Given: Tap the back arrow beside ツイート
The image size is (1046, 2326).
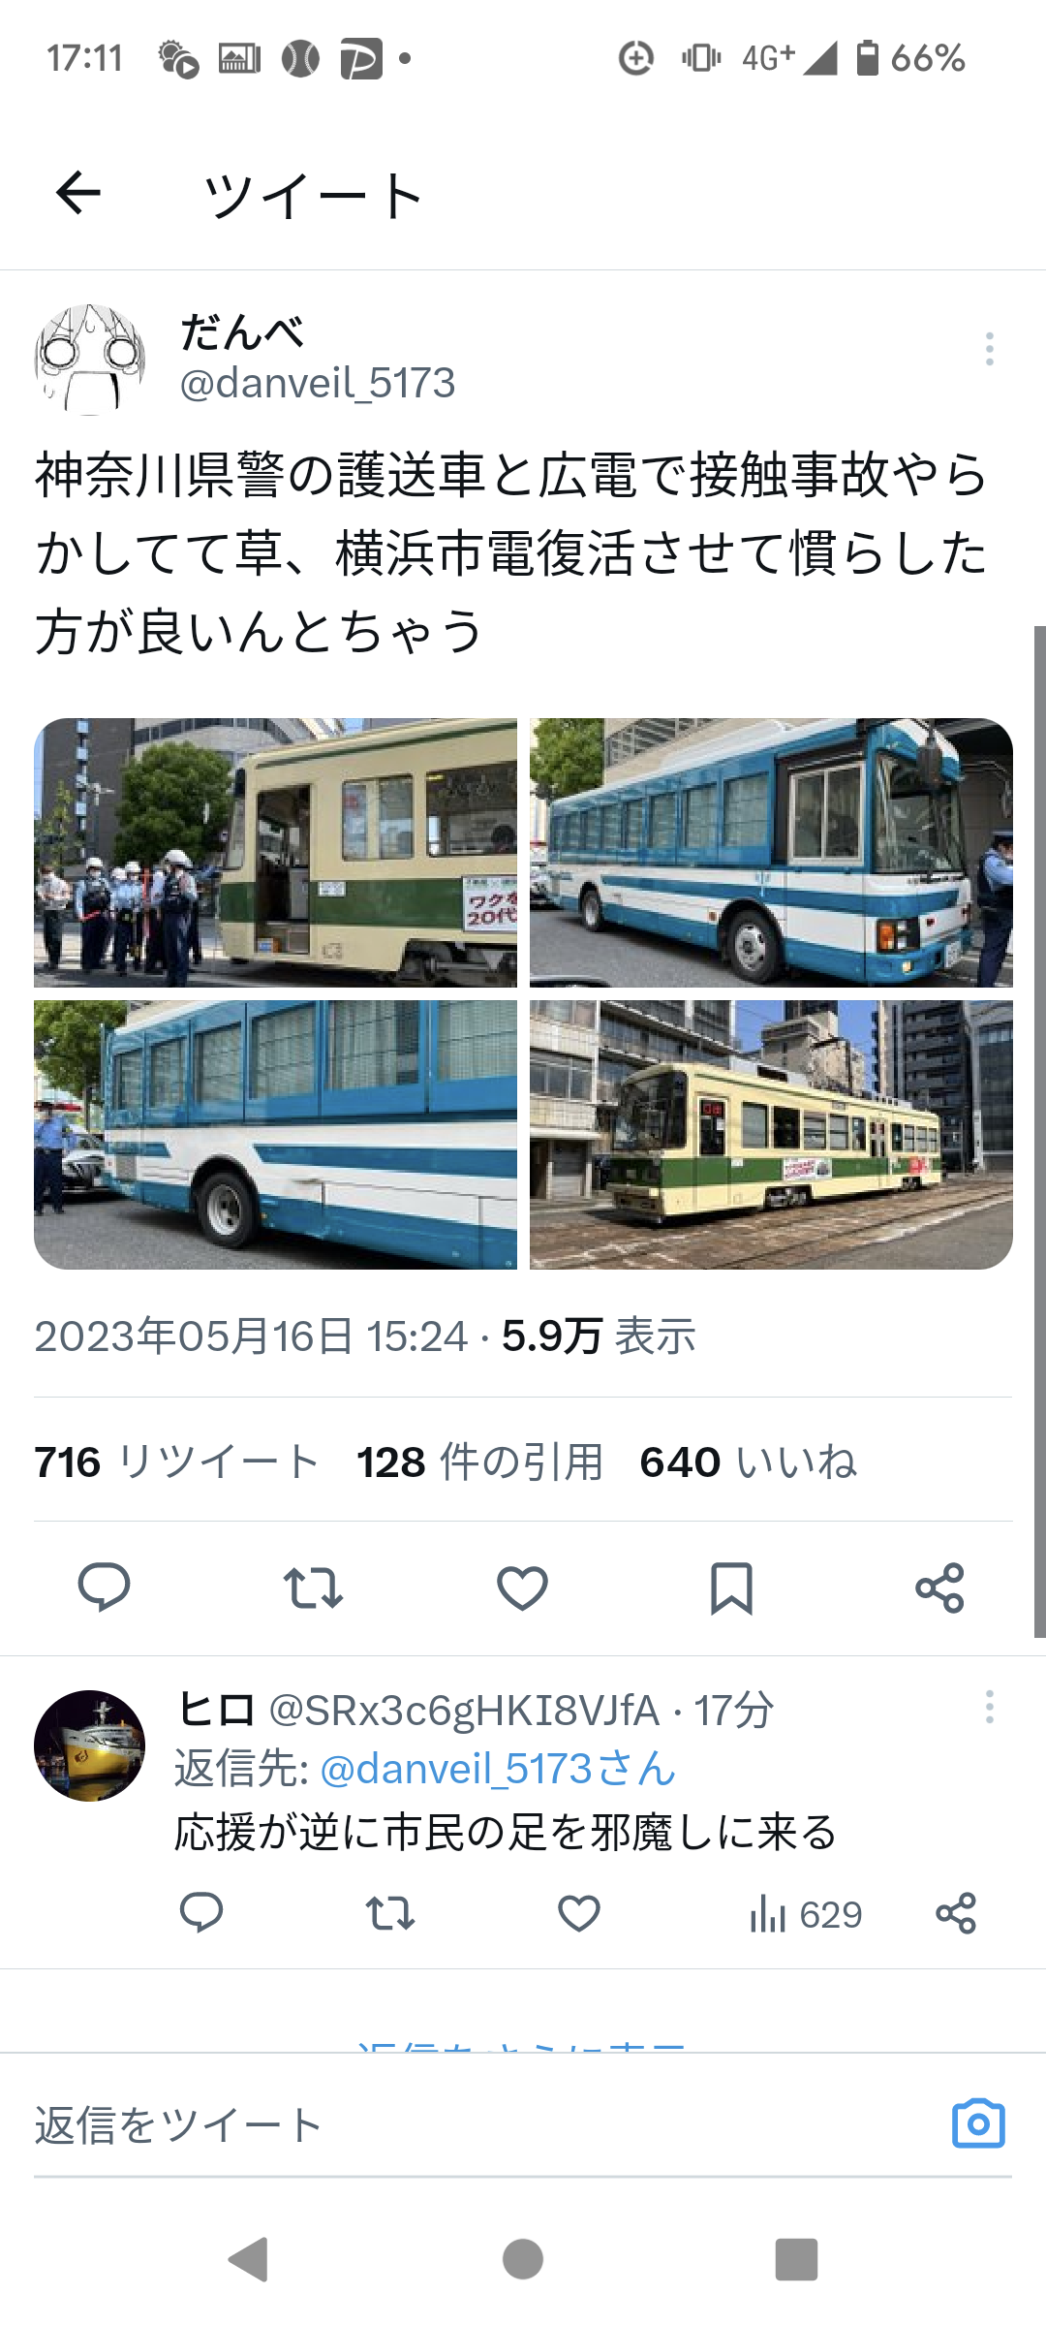Looking at the screenshot, I should pyautogui.click(x=78, y=193).
